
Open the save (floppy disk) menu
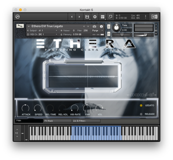pos(87,17)
